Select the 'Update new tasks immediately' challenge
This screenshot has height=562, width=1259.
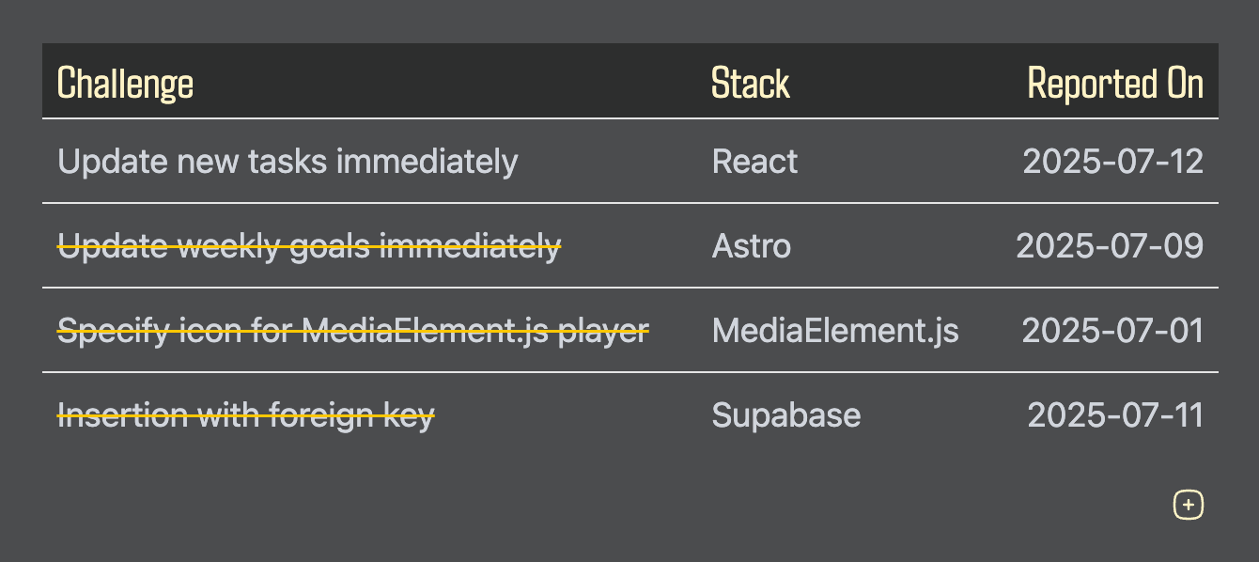tap(288, 162)
